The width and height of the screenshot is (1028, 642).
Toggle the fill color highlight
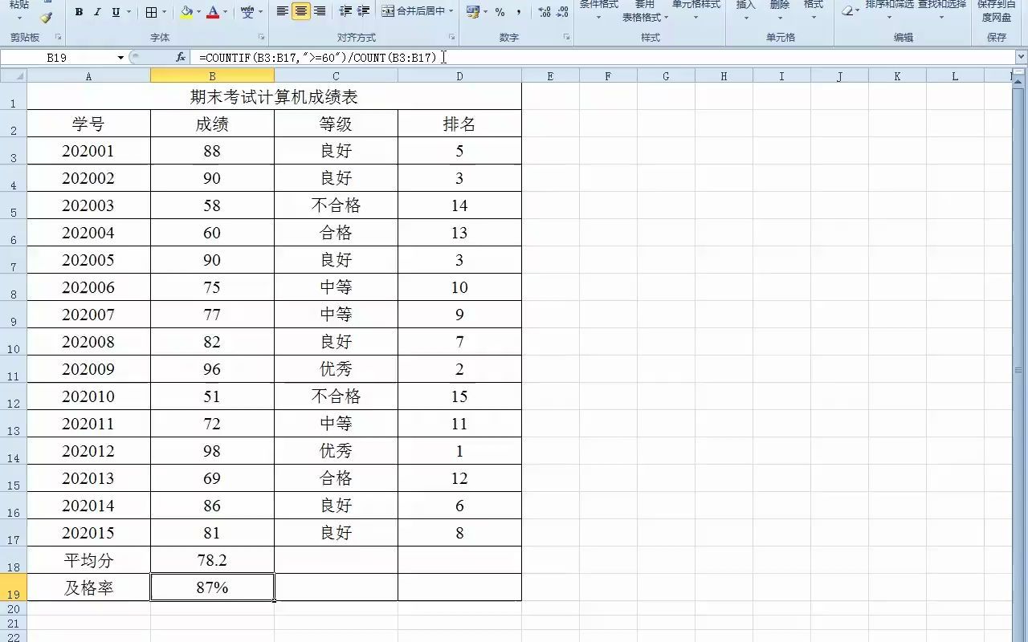coord(186,11)
